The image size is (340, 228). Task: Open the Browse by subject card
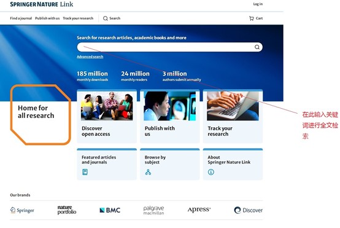[x=170, y=164]
